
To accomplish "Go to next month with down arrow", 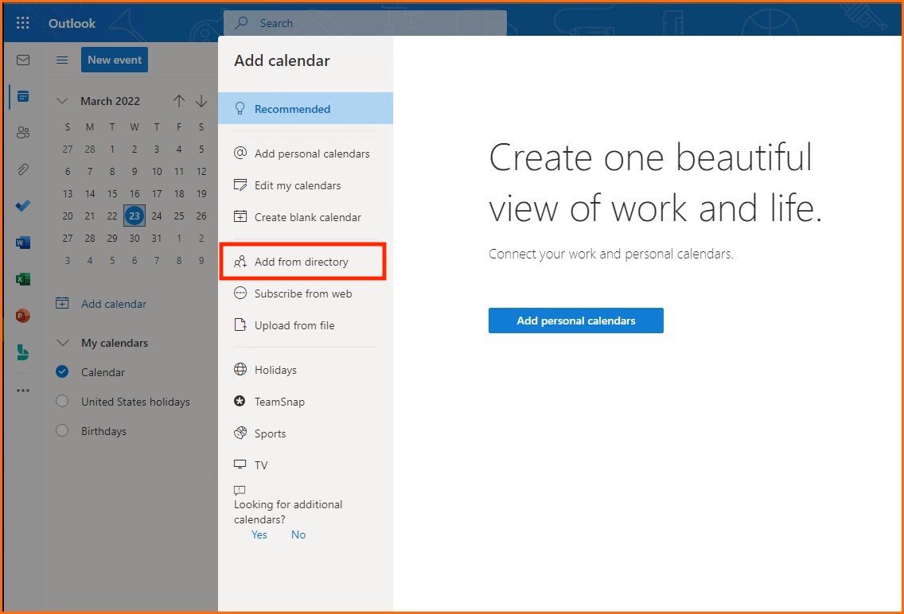I will pos(201,101).
